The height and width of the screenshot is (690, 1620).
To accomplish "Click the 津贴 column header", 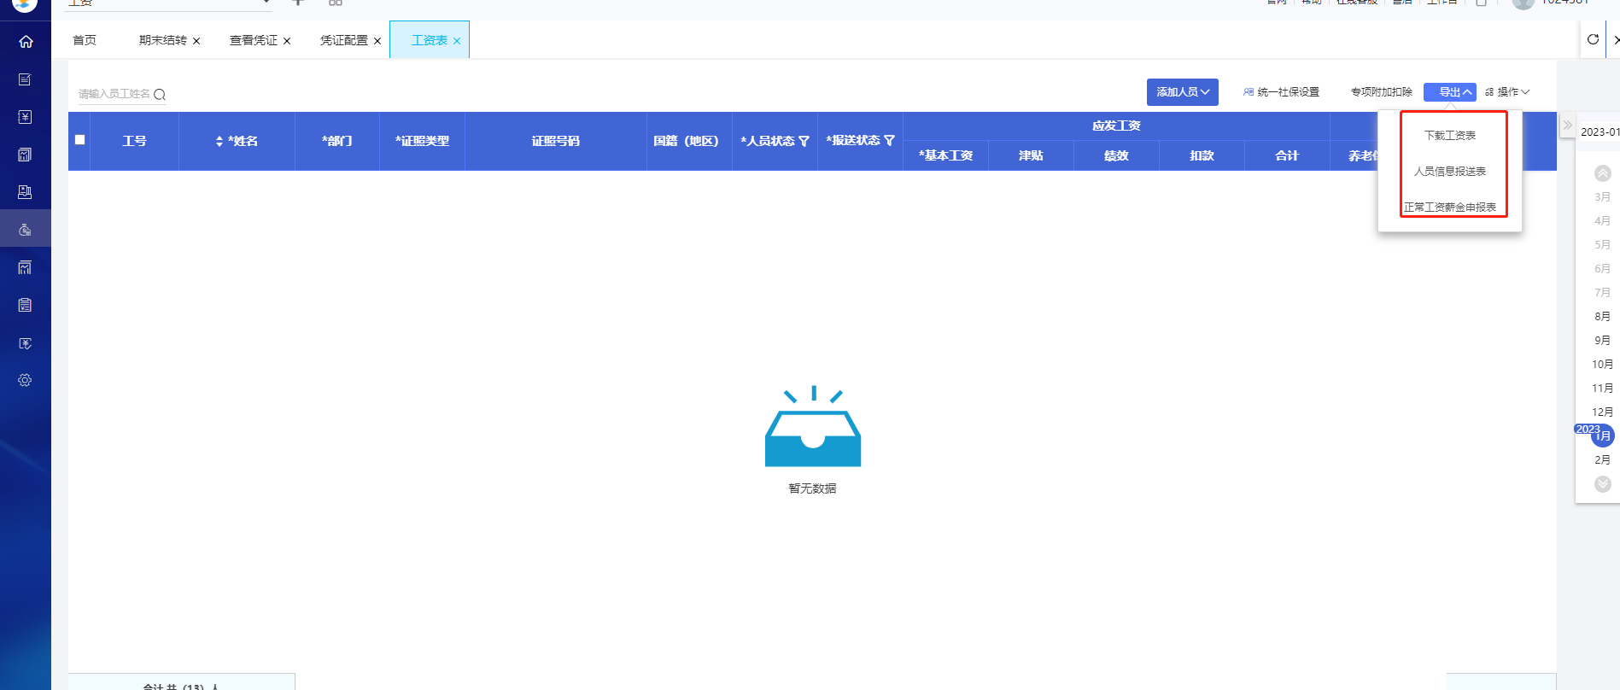I will pos(1031,155).
